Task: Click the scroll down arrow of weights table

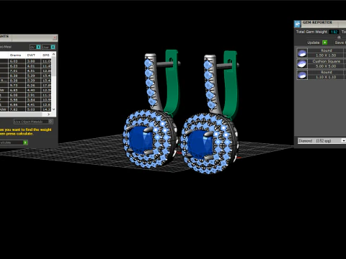Action: tap(53, 109)
